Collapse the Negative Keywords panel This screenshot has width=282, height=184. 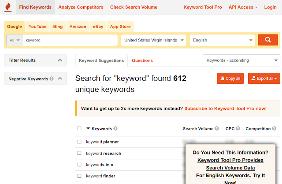coord(60,79)
